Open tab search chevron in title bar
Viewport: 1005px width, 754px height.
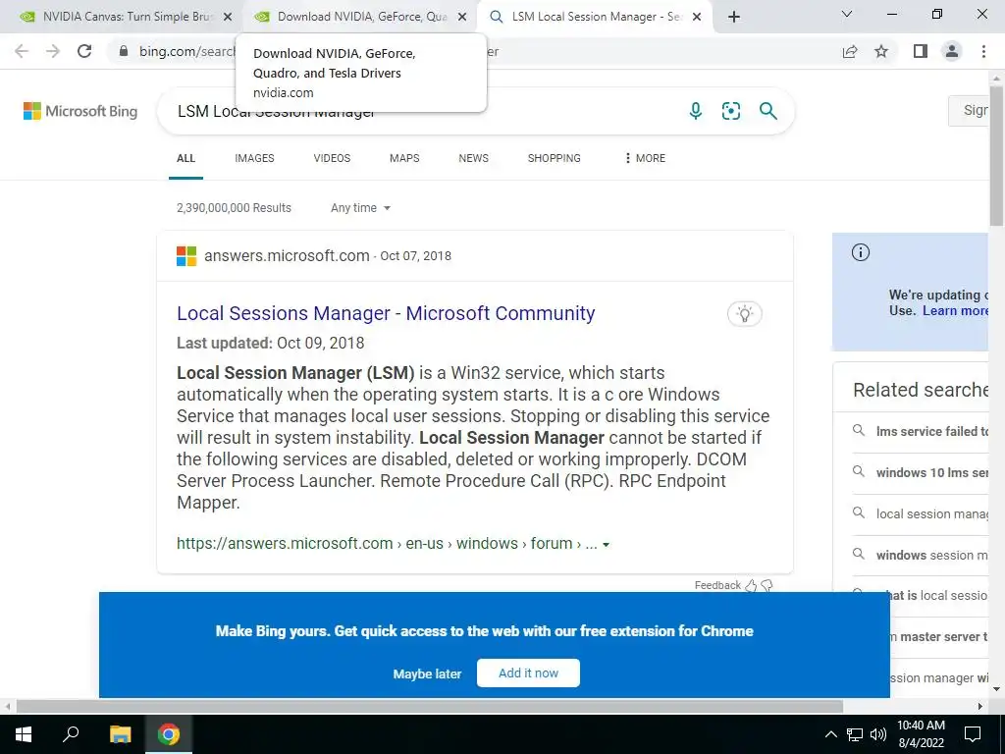pos(847,14)
